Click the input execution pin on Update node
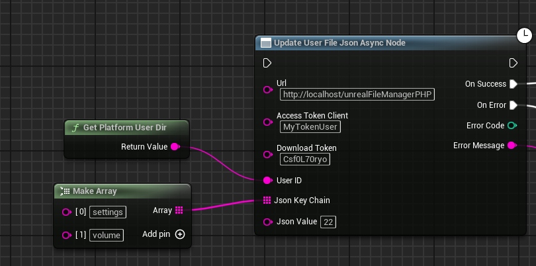The width and height of the screenshot is (536, 266). [267, 63]
